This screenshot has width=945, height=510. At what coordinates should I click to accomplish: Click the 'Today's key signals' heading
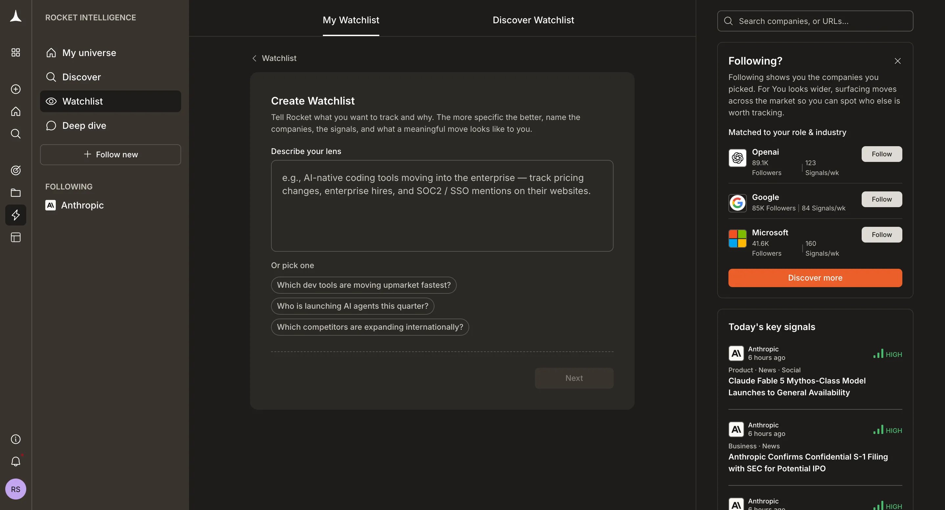(771, 327)
